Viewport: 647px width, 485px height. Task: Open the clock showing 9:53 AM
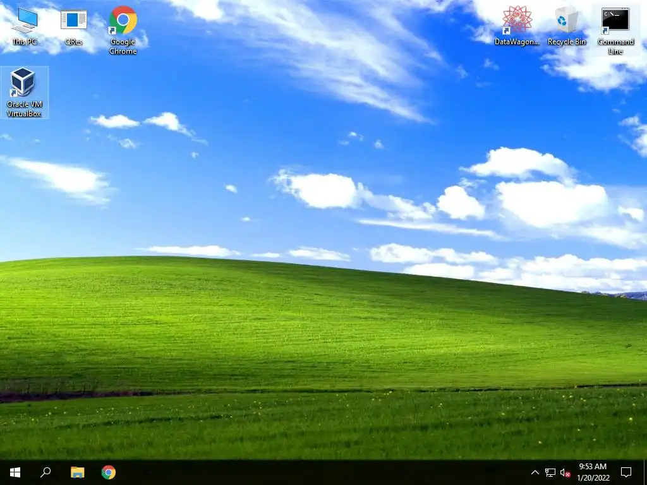point(593,472)
